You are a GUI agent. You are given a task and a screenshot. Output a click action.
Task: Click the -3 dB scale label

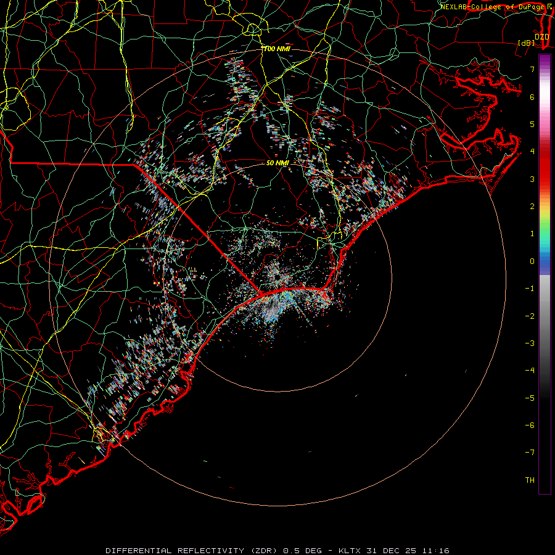pos(530,343)
